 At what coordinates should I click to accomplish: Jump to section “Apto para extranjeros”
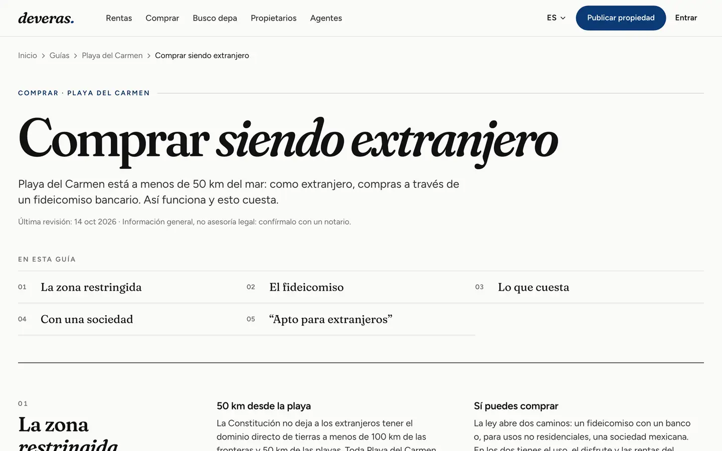pos(361,319)
